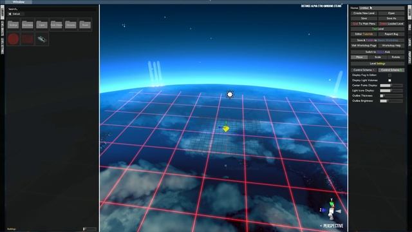Open the Buildings folder in the library
Viewport: 412px width, 232px height.
[13, 24]
